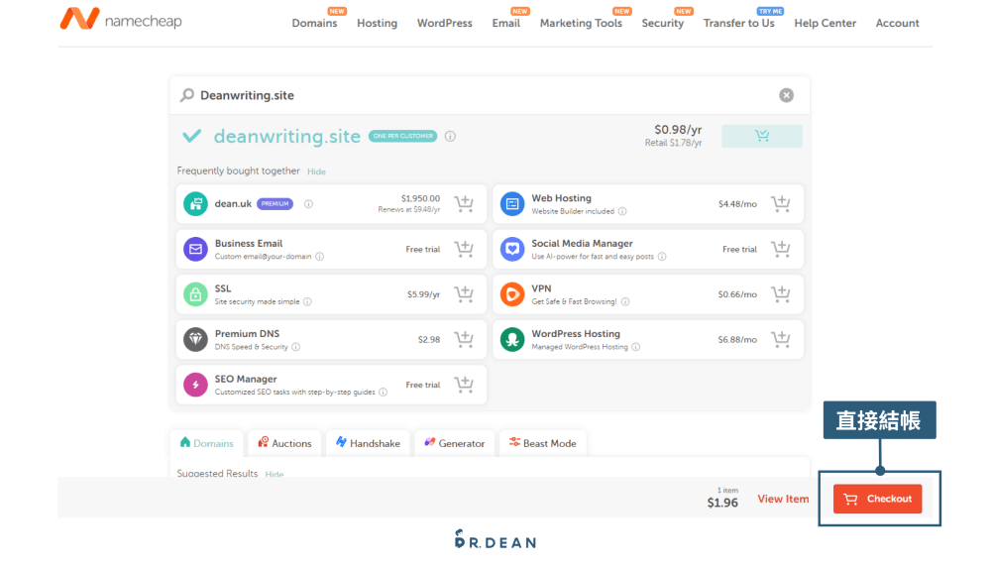This screenshot has height=568, width=991.
Task: Add SEO Manager to cart
Action: pyautogui.click(x=464, y=385)
